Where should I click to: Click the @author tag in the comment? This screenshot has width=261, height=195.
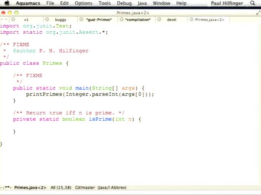point(24,51)
